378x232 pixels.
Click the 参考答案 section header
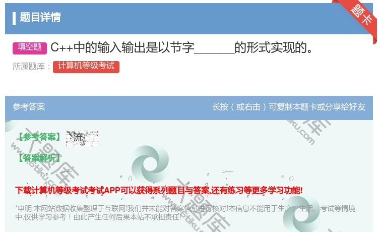pyautogui.click(x=29, y=107)
